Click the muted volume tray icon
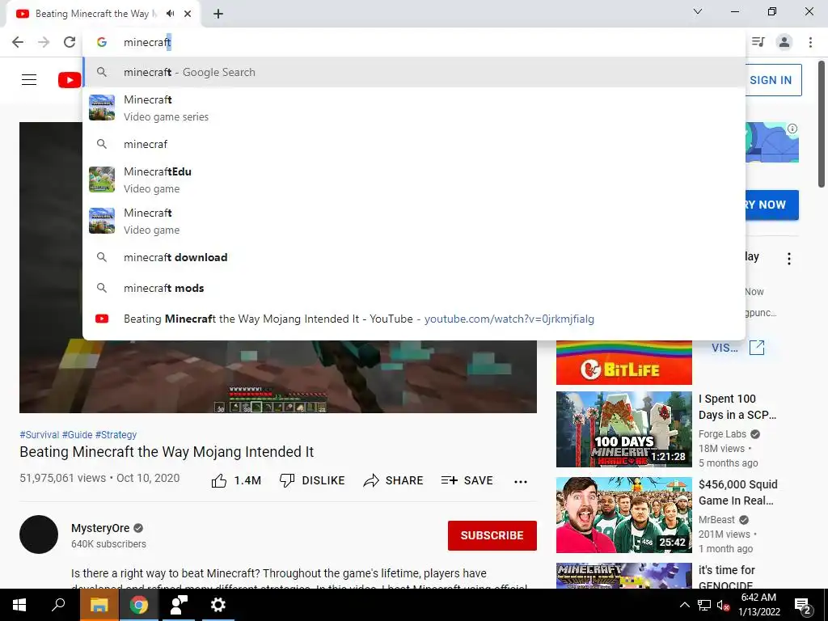Screen dimensions: 828x621 pos(723,605)
